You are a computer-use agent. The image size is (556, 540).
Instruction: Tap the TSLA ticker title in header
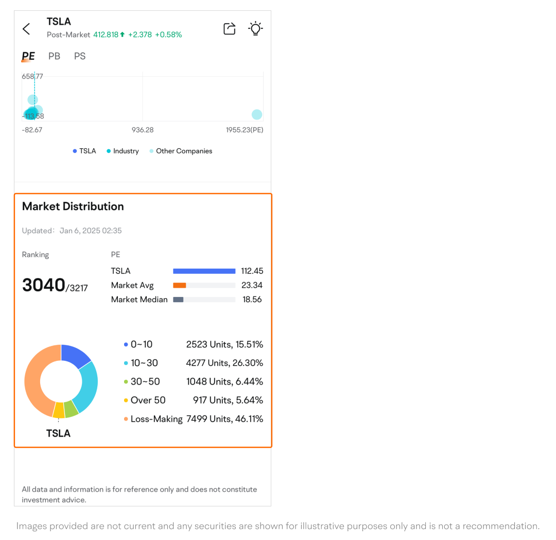[59, 22]
